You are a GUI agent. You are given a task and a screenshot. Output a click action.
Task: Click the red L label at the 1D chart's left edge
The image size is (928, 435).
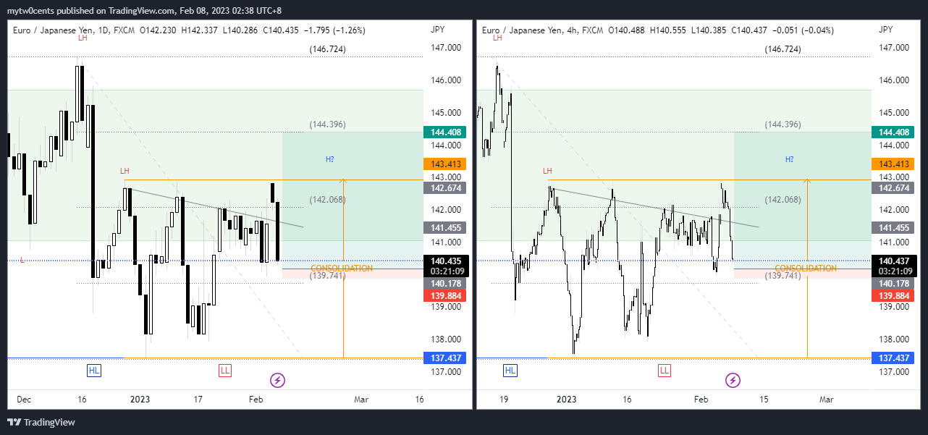point(22,260)
